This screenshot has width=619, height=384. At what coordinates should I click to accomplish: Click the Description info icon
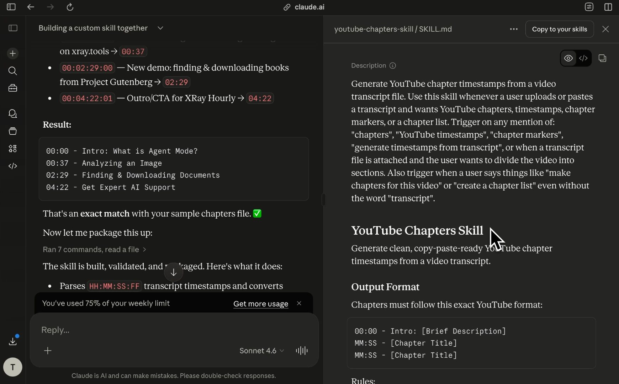pos(393,66)
